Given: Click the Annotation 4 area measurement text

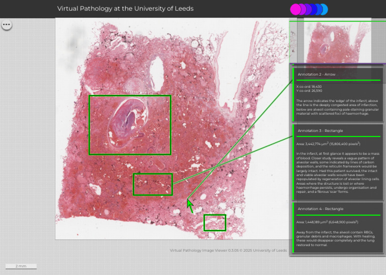Looking at the screenshot, I should (328, 221).
